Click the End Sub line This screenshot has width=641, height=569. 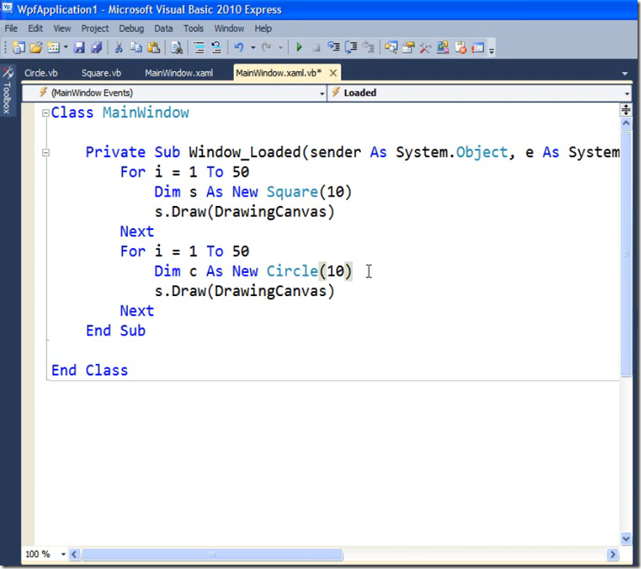click(x=116, y=330)
